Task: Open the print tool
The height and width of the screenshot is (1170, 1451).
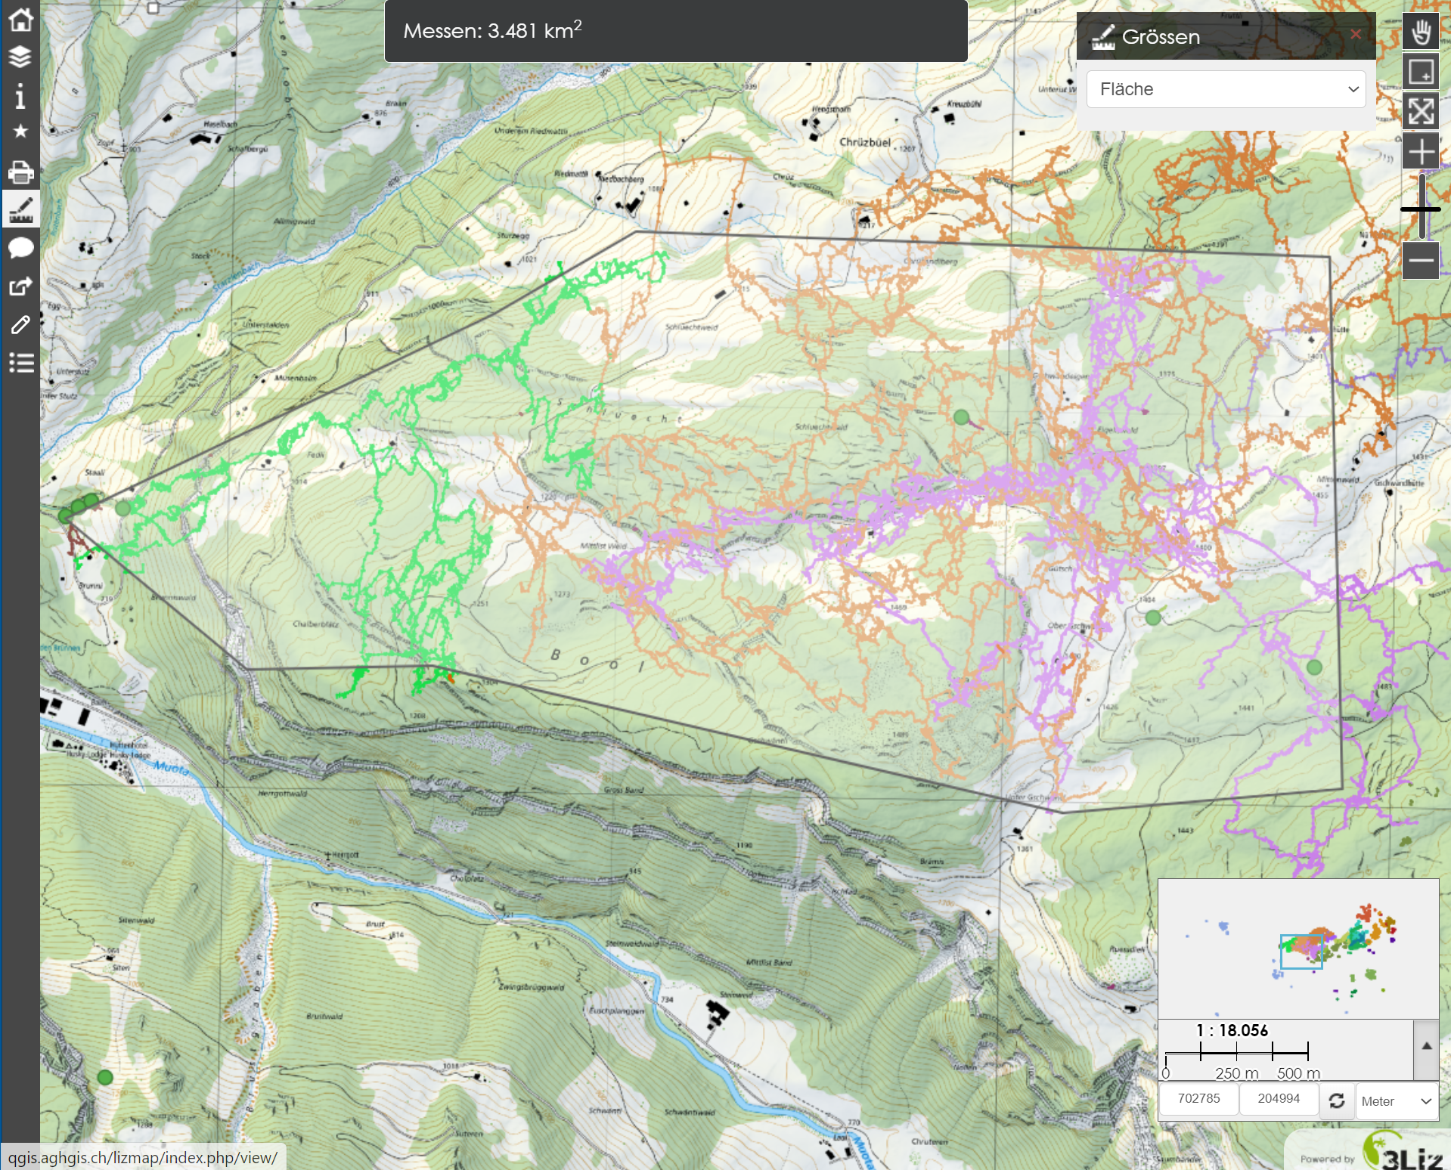Action: (20, 172)
